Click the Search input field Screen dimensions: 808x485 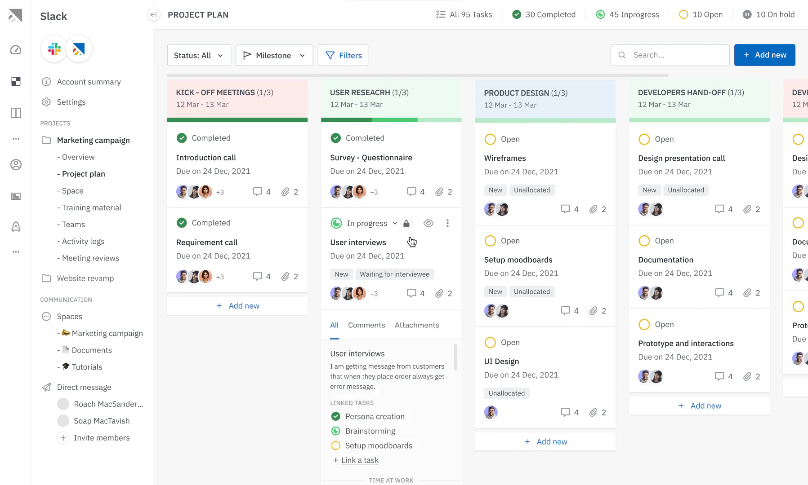670,55
